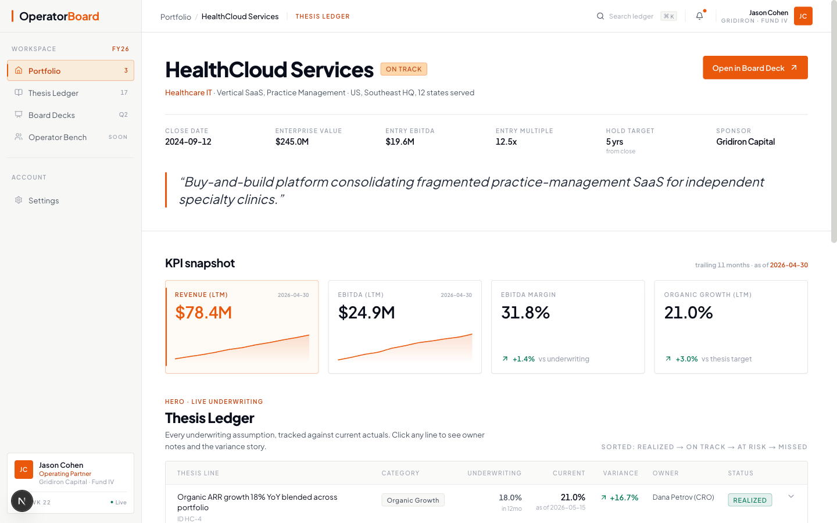Click the Board Decks presentation icon
This screenshot has width=837, height=523.
click(19, 114)
